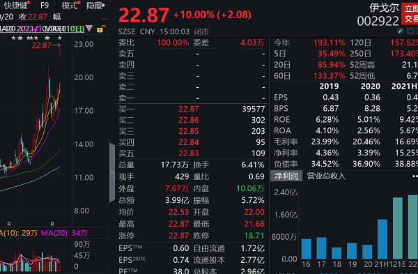Screen dimensions: 418x274
Task: Click the 20日 return 85.94%
Action: pyautogui.click(x=332, y=65)
